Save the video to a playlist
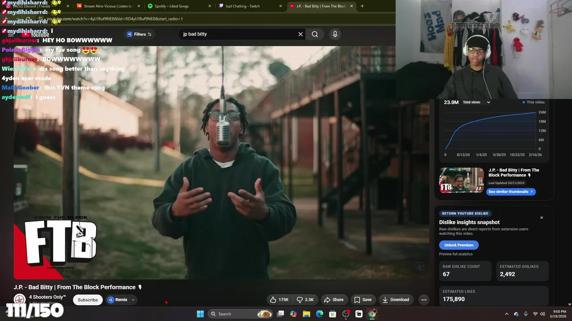 (x=363, y=300)
